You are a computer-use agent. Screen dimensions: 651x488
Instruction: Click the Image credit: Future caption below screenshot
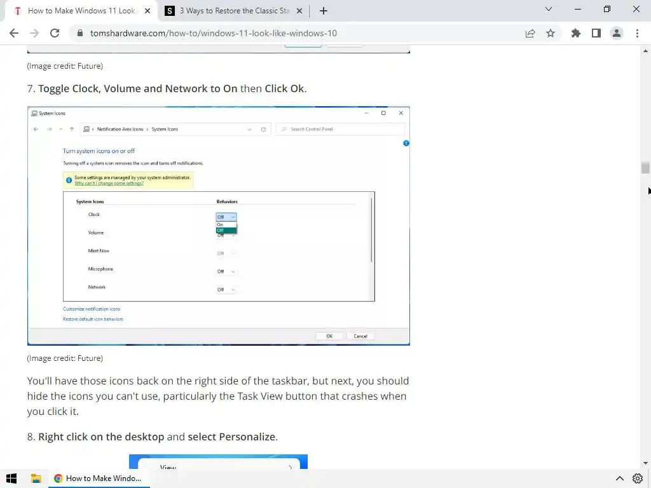pyautogui.click(x=65, y=358)
